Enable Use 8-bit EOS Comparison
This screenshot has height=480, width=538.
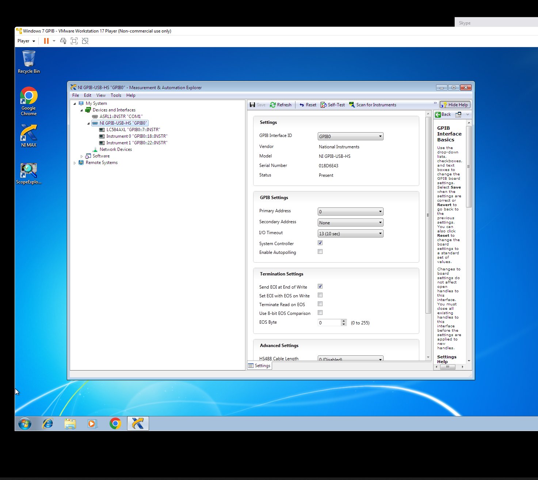(320, 313)
